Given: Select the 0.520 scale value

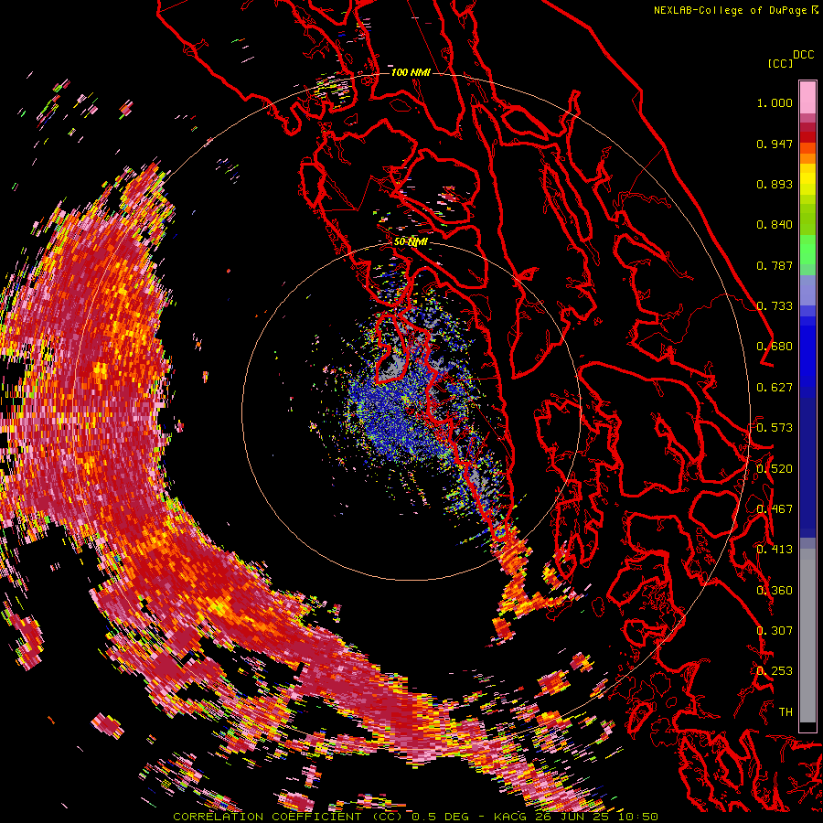Looking at the screenshot, I should [775, 469].
